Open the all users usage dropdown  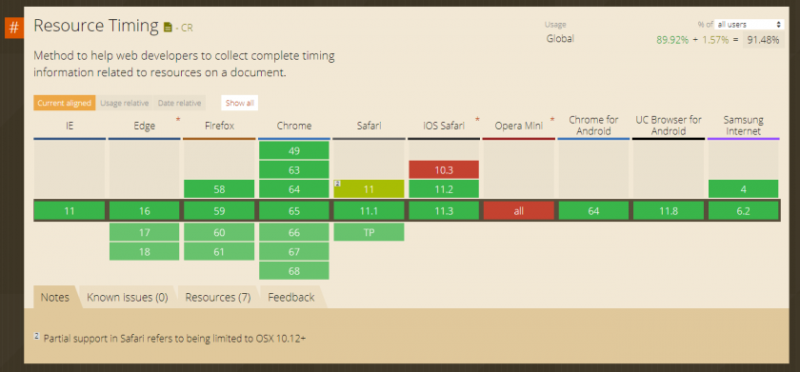pos(749,25)
